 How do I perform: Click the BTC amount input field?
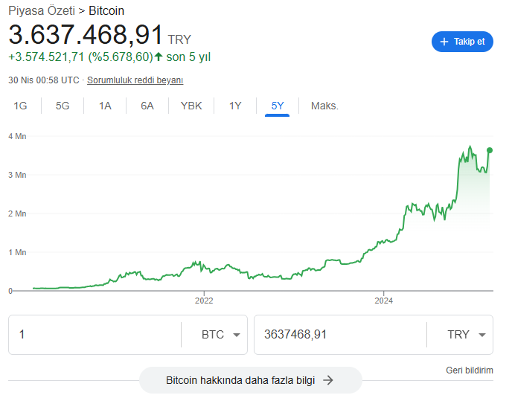point(95,335)
